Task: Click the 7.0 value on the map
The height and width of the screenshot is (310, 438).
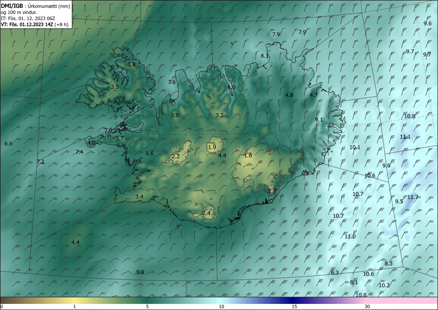Action: pyautogui.click(x=108, y=130)
